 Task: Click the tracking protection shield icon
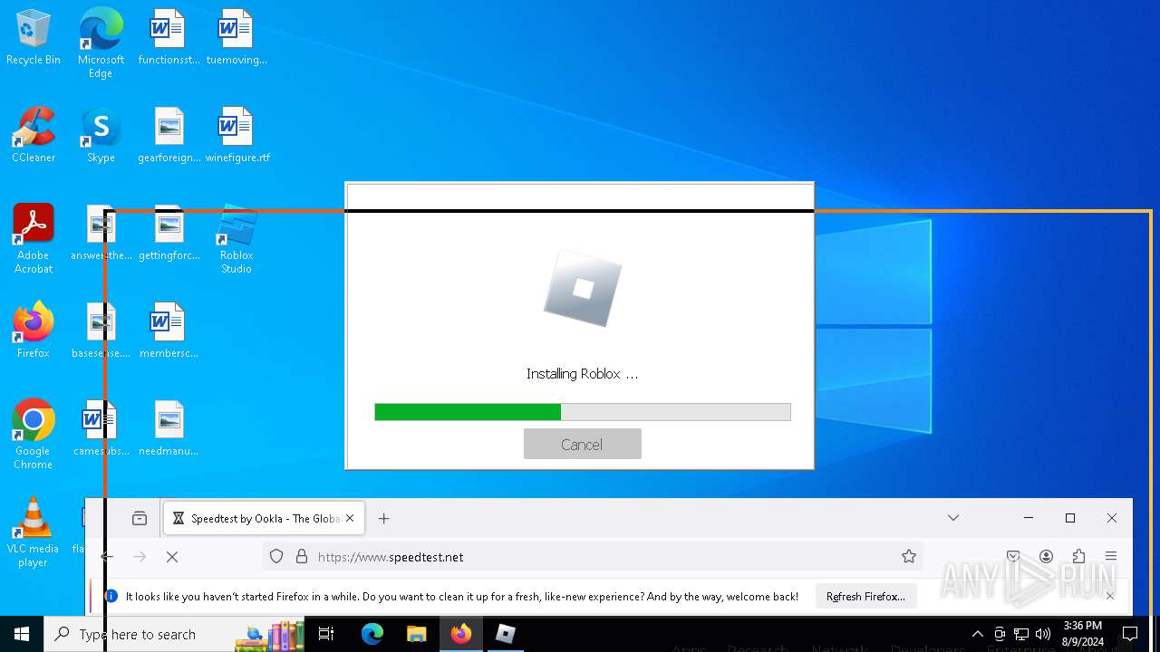pos(276,557)
